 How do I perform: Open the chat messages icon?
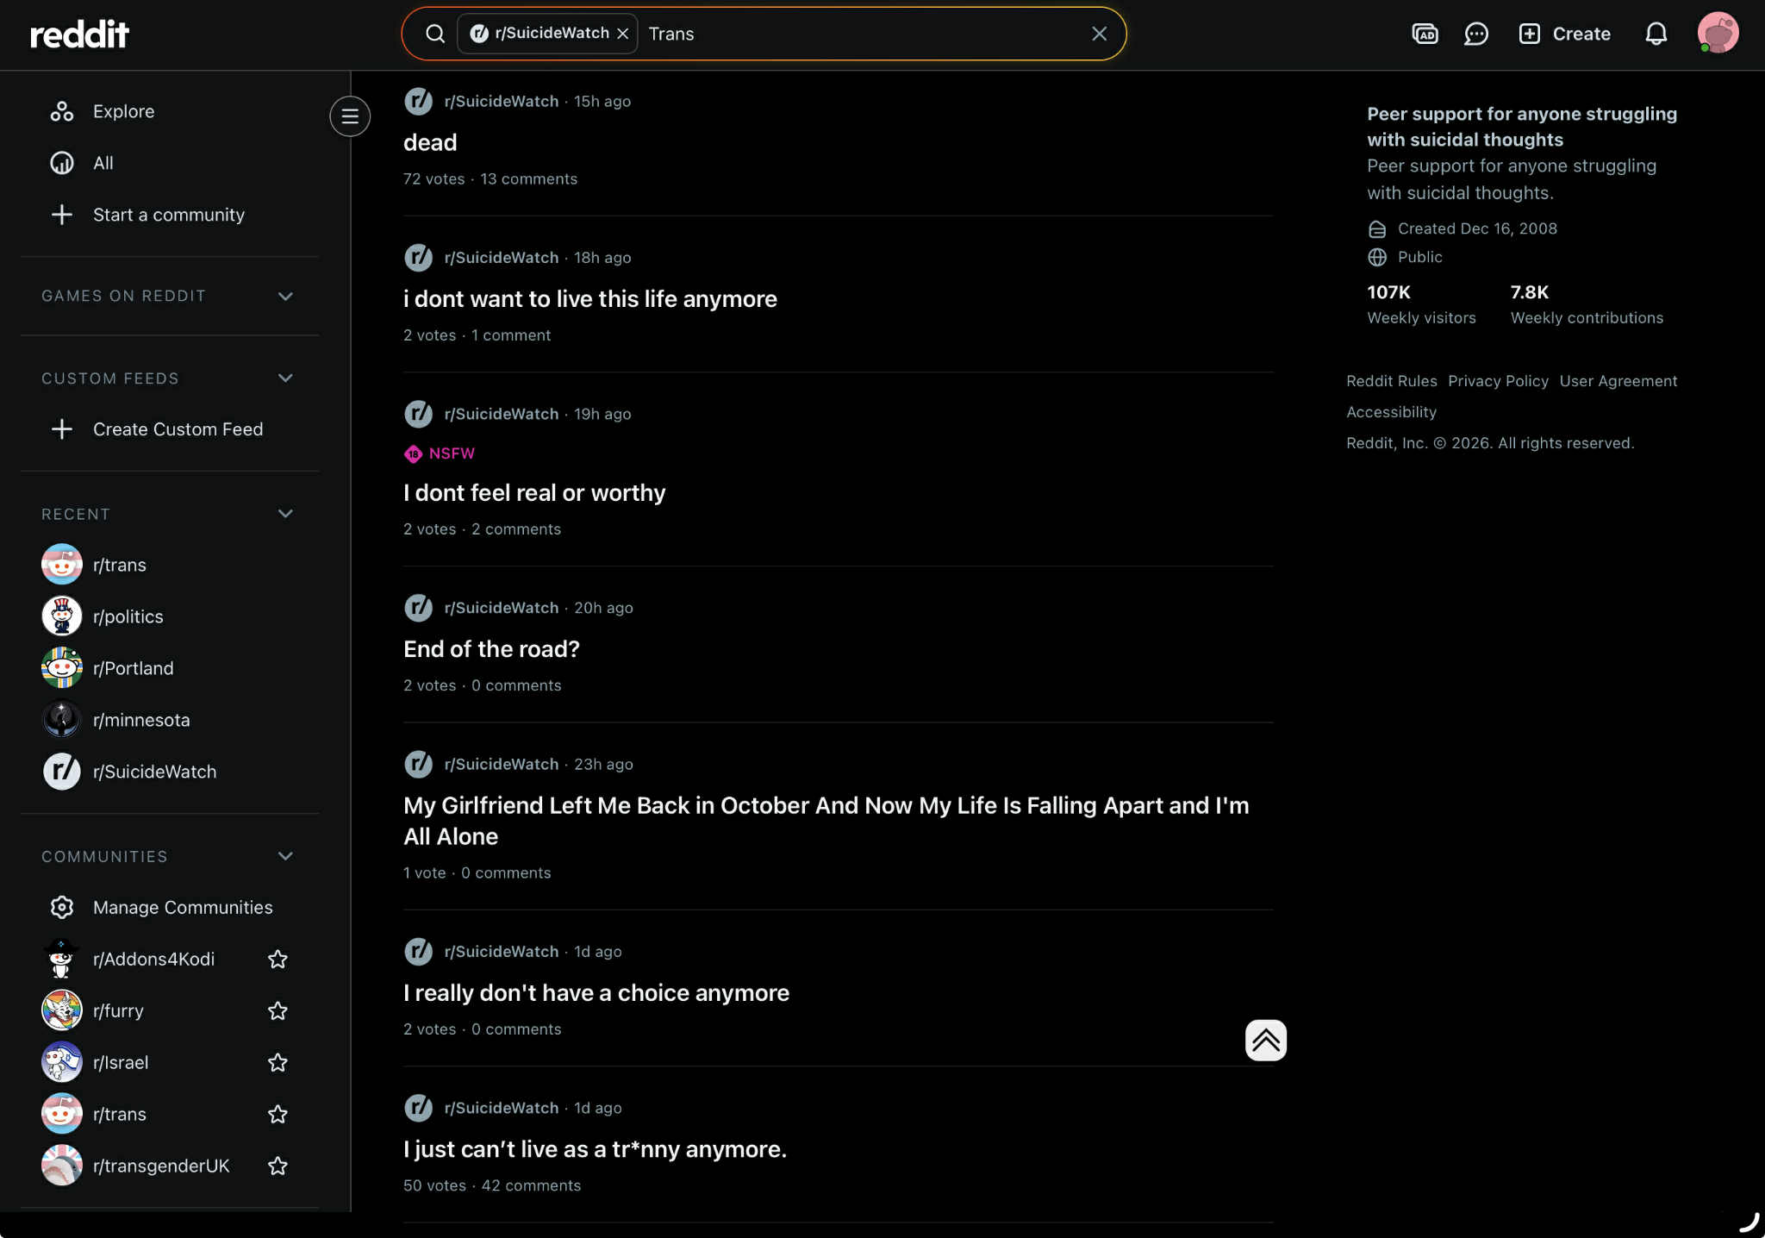coord(1475,34)
